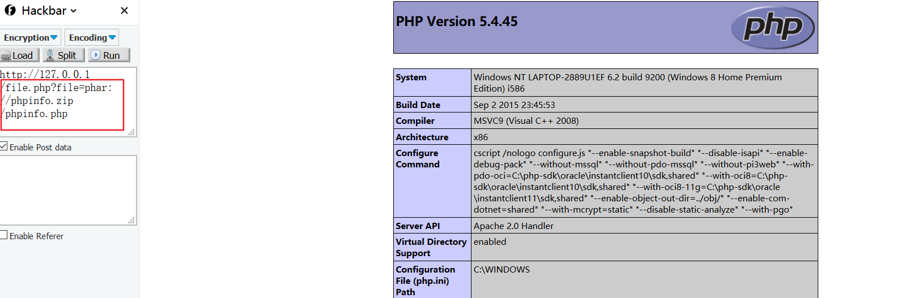Click the PHP Version 5.4.45 heading
The image size is (922, 298).
tap(457, 21)
